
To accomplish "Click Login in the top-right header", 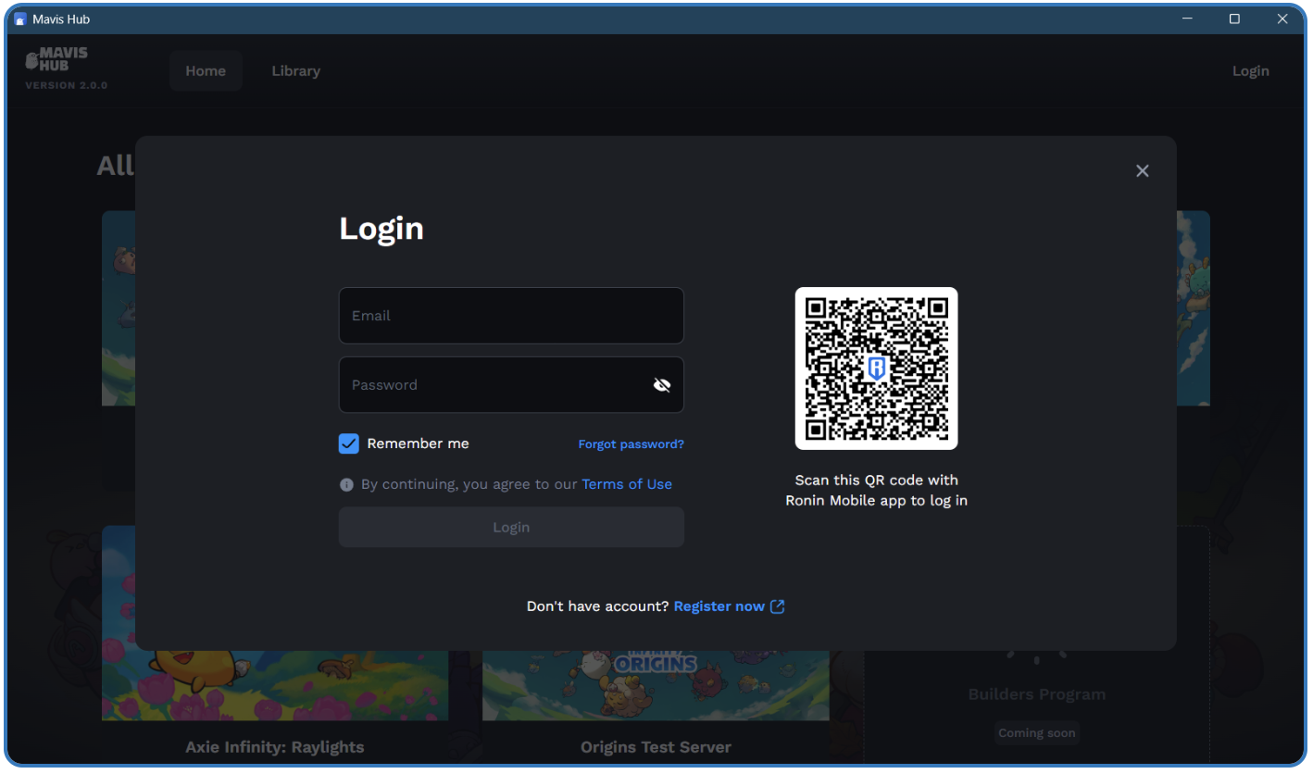I will coord(1250,71).
